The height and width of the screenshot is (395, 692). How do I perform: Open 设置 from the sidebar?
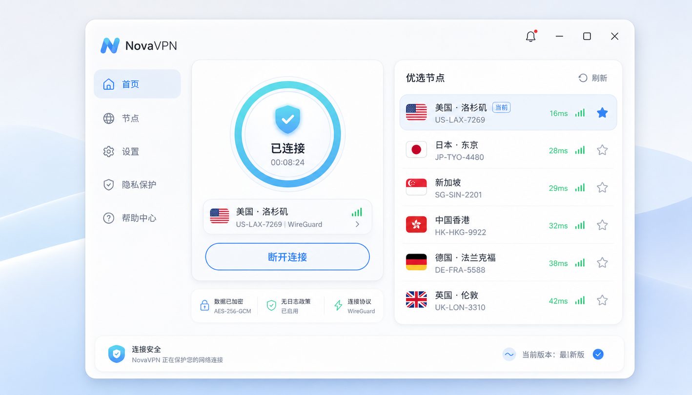(x=137, y=151)
